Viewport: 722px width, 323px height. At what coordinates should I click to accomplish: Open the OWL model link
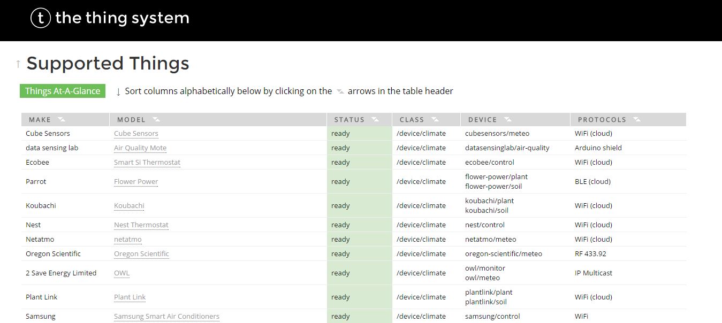click(121, 273)
